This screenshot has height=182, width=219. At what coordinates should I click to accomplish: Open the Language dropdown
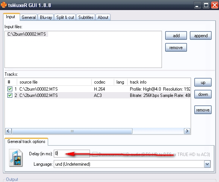pos(207,164)
